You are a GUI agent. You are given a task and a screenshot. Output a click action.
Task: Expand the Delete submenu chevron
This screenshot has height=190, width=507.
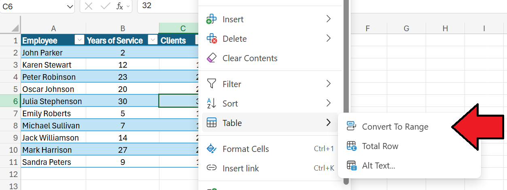(329, 38)
